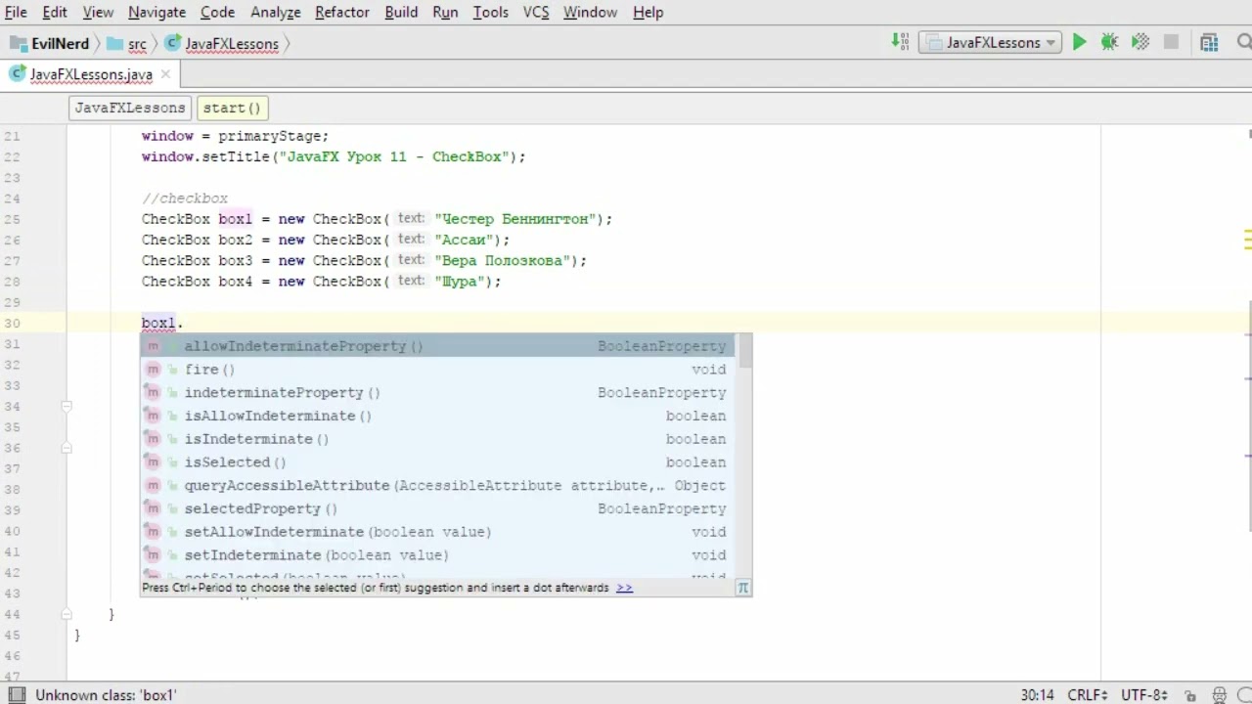Close the JavaFXLessons.java tab
The width and height of the screenshot is (1252, 704).
click(165, 74)
